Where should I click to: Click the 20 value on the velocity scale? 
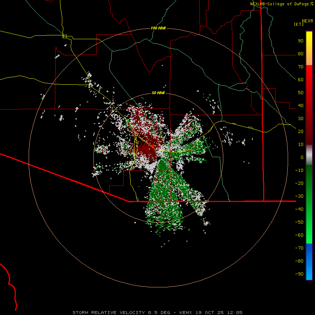301,131
